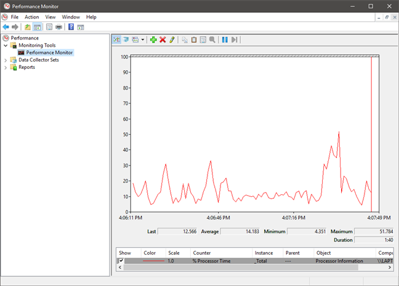Screen dimensions: 399x286
Task: Click the green Add counter plus icon
Action: pyautogui.click(x=153, y=39)
